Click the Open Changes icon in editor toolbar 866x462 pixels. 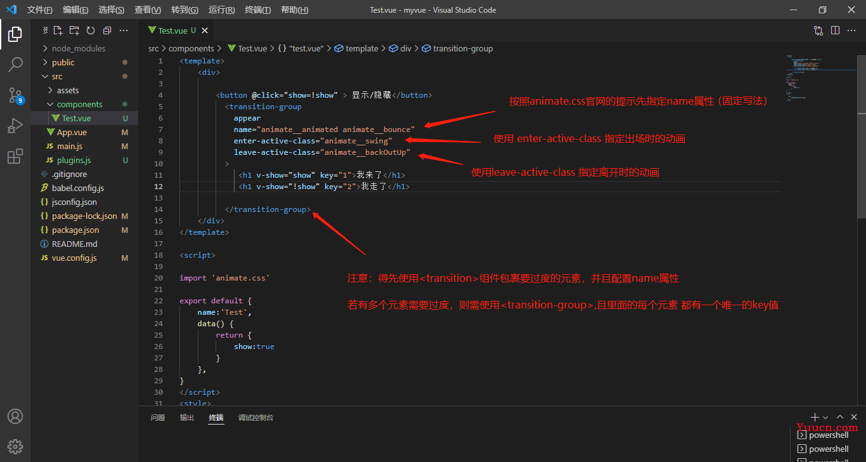[818, 30]
